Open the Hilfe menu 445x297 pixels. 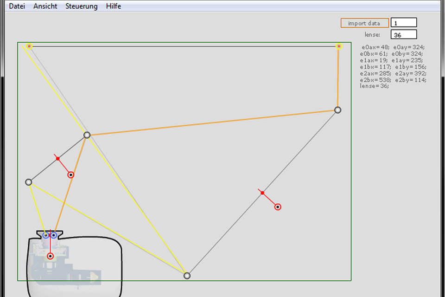[x=114, y=6]
